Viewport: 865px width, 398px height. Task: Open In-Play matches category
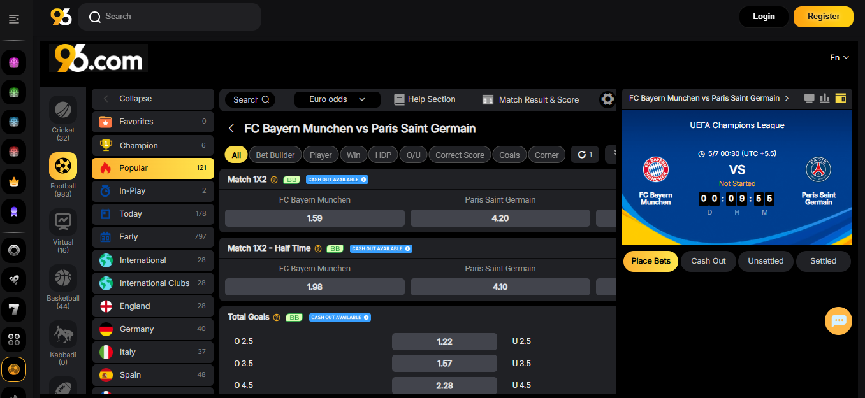click(153, 191)
